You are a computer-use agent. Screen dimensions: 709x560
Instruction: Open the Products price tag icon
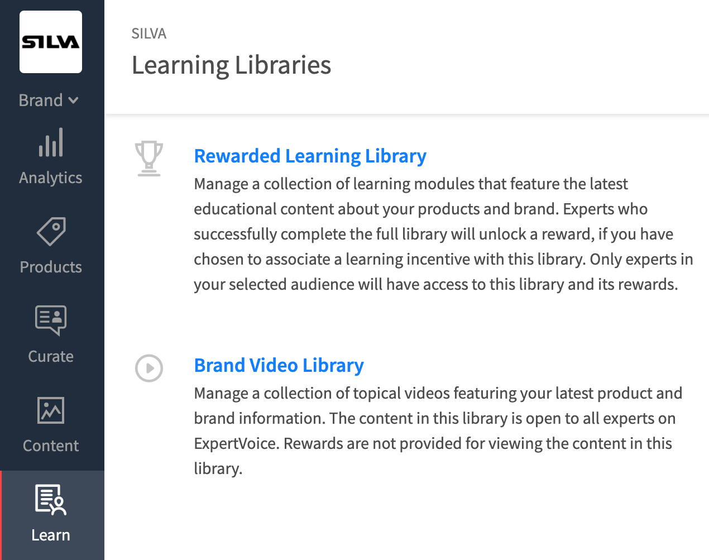coord(51,231)
